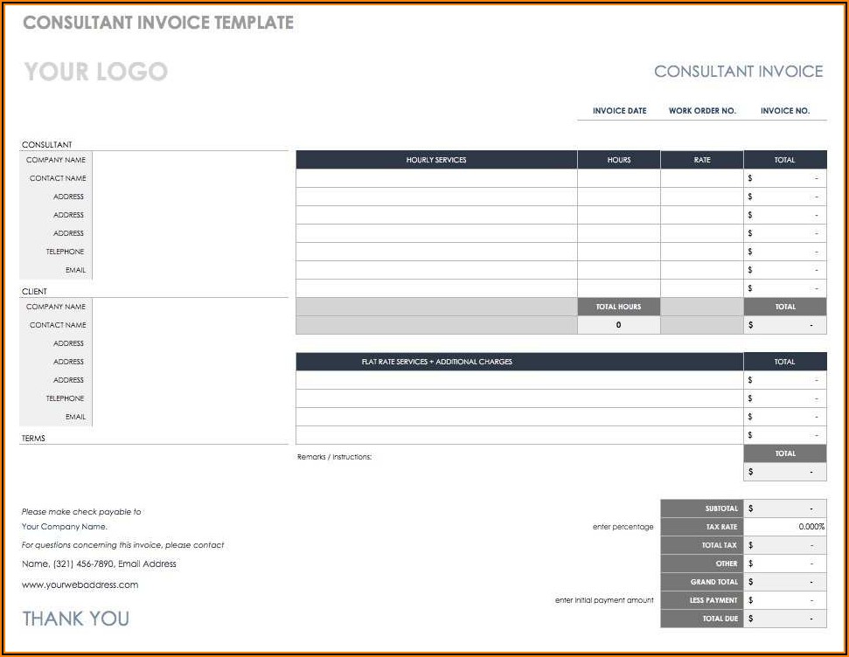Select the HOURS column header
Image resolution: width=849 pixels, height=657 pixels.
(618, 160)
